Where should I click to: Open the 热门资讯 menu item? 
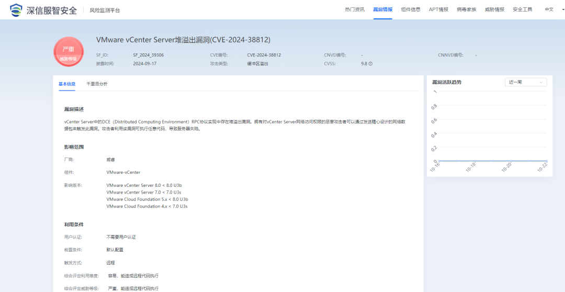[x=355, y=10]
